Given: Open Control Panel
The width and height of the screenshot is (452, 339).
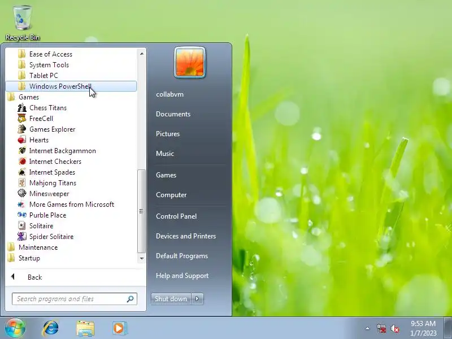Looking at the screenshot, I should [176, 216].
